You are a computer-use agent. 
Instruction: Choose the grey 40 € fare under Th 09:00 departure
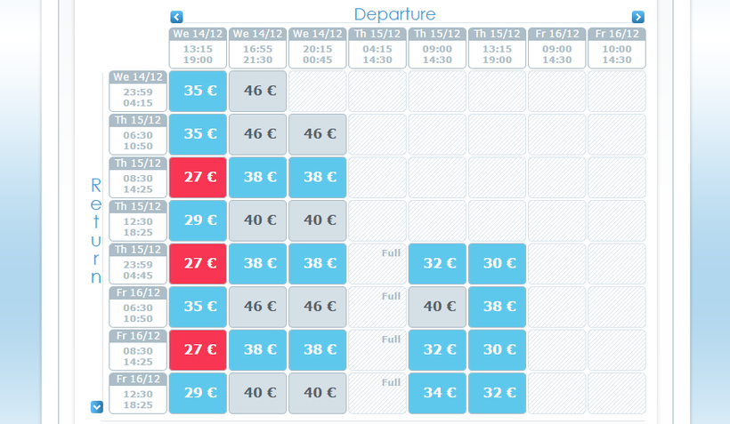(437, 307)
